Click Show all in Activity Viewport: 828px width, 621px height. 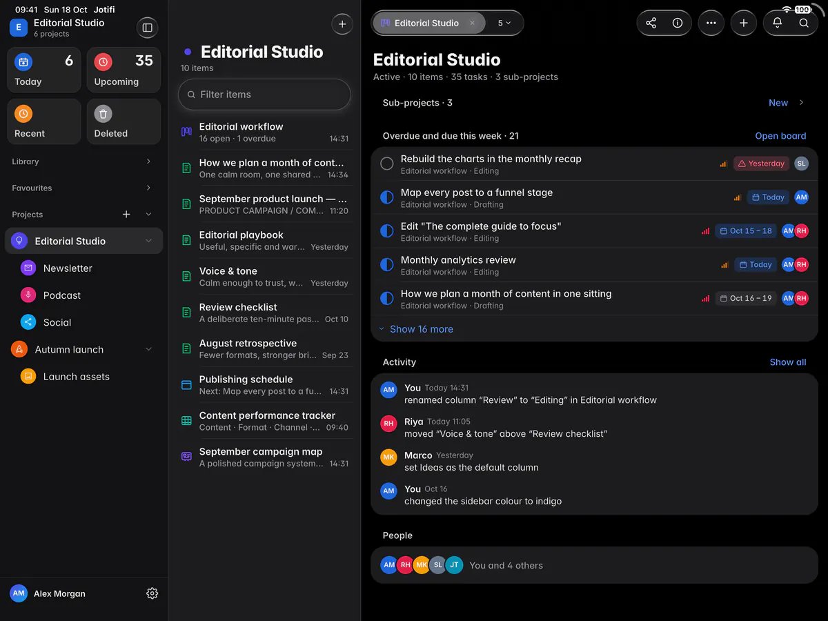pos(788,362)
